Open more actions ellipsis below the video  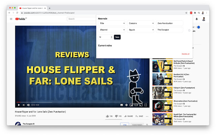(147, 116)
